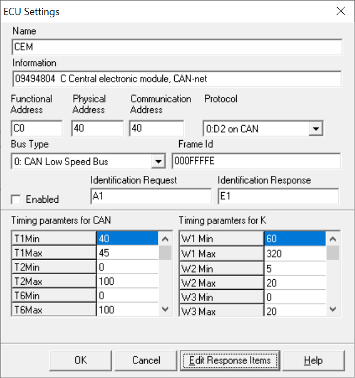Open Edit Response Items
Image resolution: width=355 pixels, height=378 pixels.
229,361
